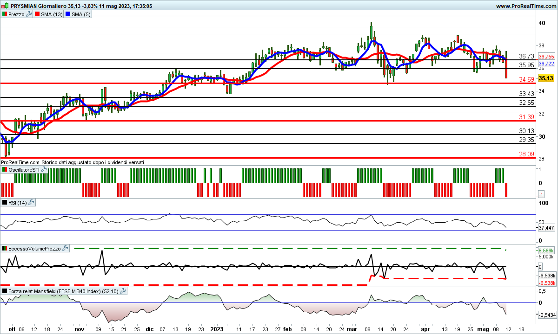
Task: Click the red 34,69 level label
Action: click(x=526, y=80)
